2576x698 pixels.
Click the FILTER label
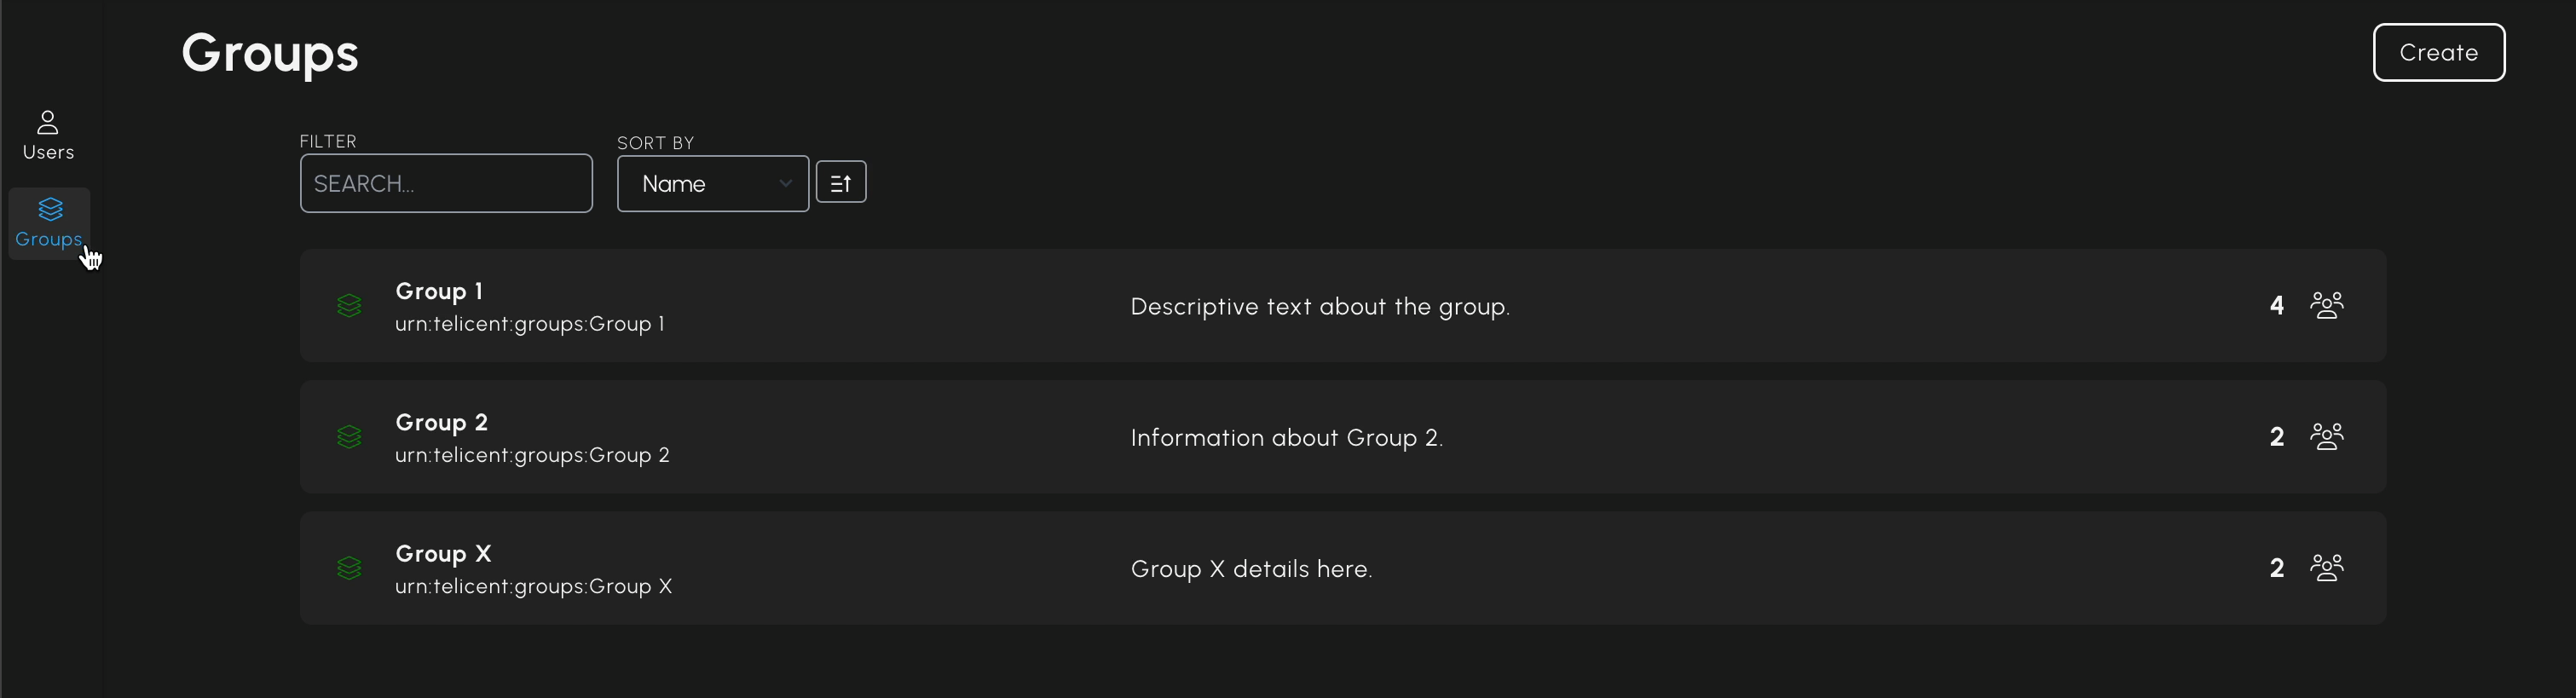pos(328,141)
